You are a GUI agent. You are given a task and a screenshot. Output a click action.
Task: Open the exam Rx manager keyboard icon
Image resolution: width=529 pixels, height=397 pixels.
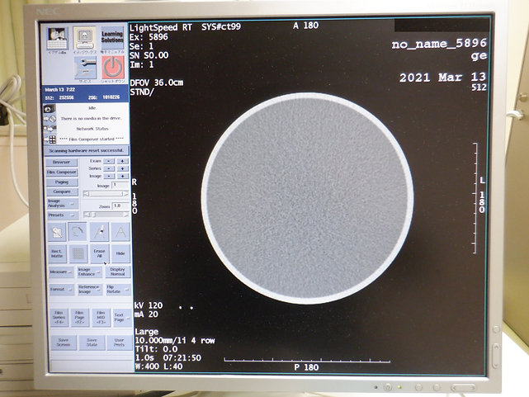[x=56, y=40]
